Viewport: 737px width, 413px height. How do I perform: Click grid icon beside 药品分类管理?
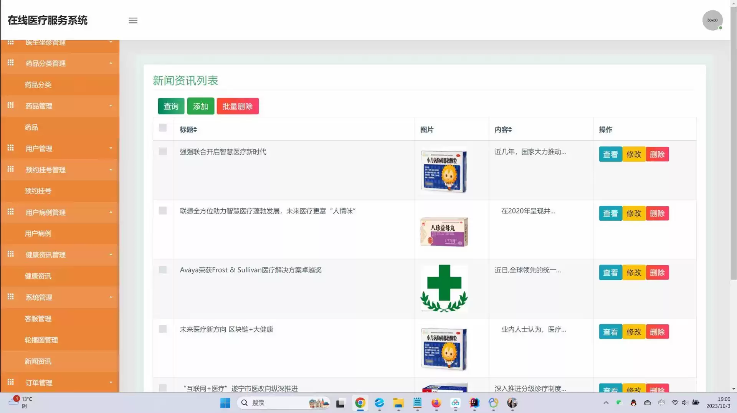coord(11,63)
